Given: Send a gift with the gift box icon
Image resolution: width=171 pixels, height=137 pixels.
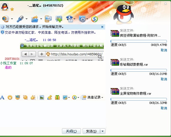Looking at the screenshot, I should coord(57,97).
